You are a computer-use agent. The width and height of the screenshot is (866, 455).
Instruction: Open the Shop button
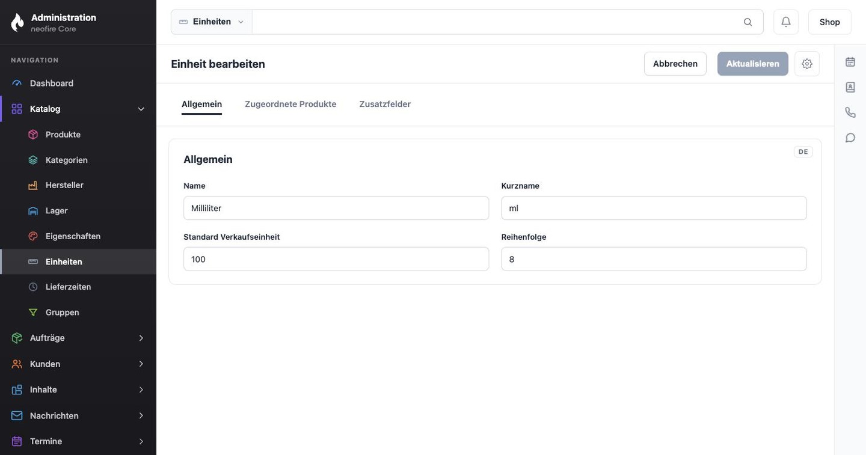(x=830, y=22)
